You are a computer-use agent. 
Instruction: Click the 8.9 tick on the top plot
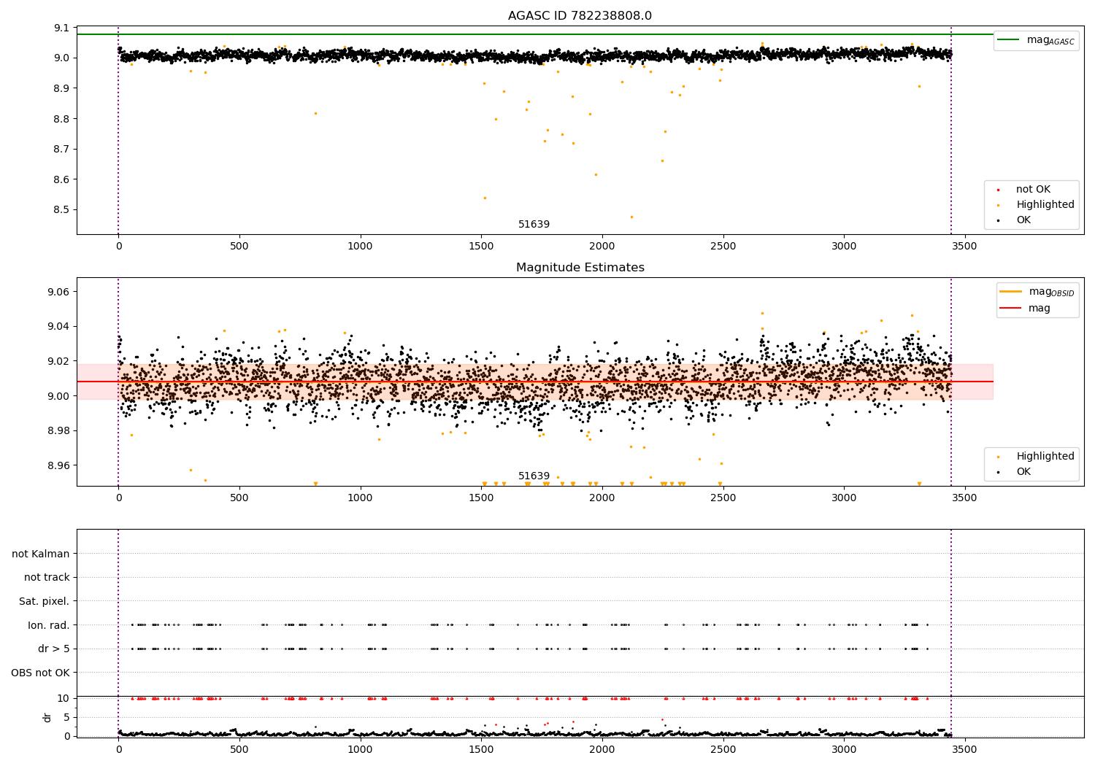point(62,88)
